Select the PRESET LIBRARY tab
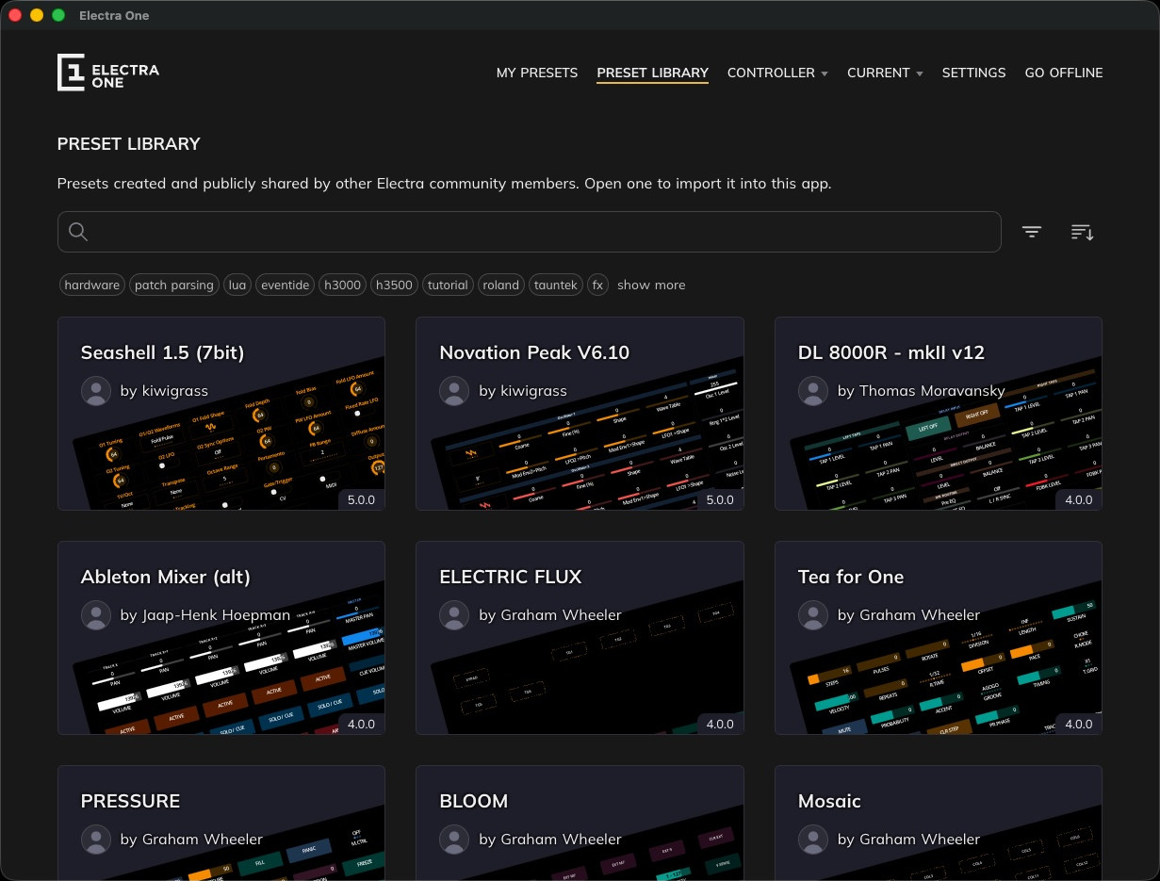This screenshot has height=881, width=1160. tap(652, 73)
